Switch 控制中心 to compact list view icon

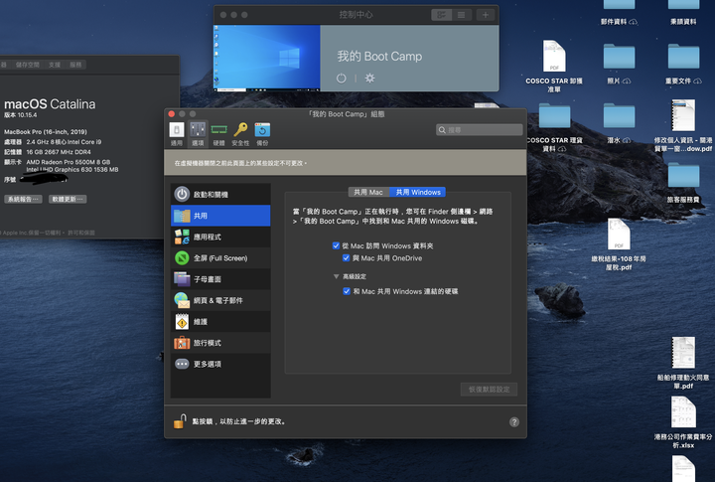click(x=462, y=15)
